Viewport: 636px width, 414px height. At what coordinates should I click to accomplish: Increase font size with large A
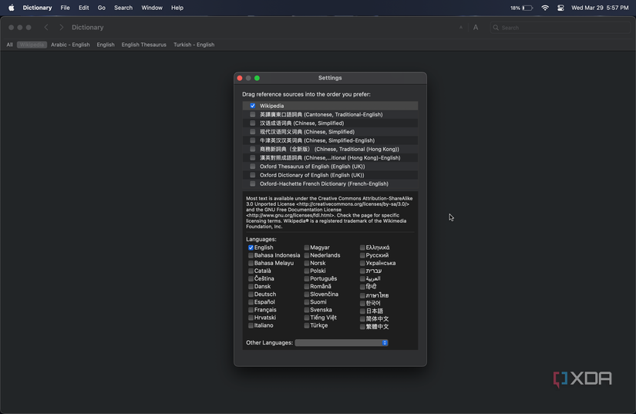tap(476, 28)
